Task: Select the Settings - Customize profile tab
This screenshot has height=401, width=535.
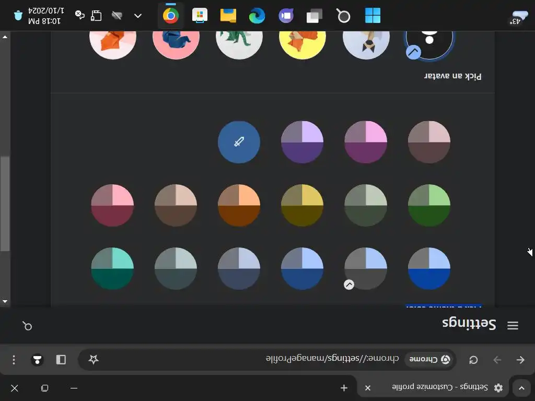Action: (433, 387)
